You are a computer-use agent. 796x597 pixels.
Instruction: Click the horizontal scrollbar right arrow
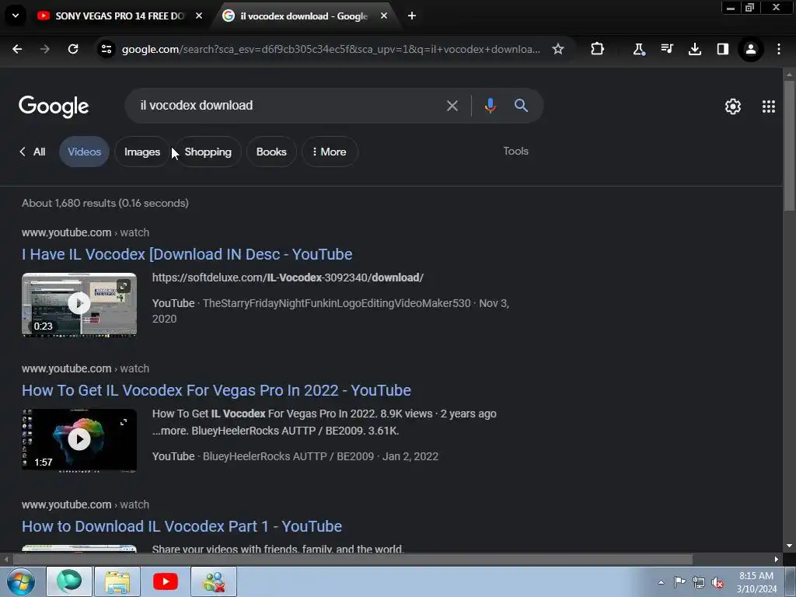tap(777, 560)
